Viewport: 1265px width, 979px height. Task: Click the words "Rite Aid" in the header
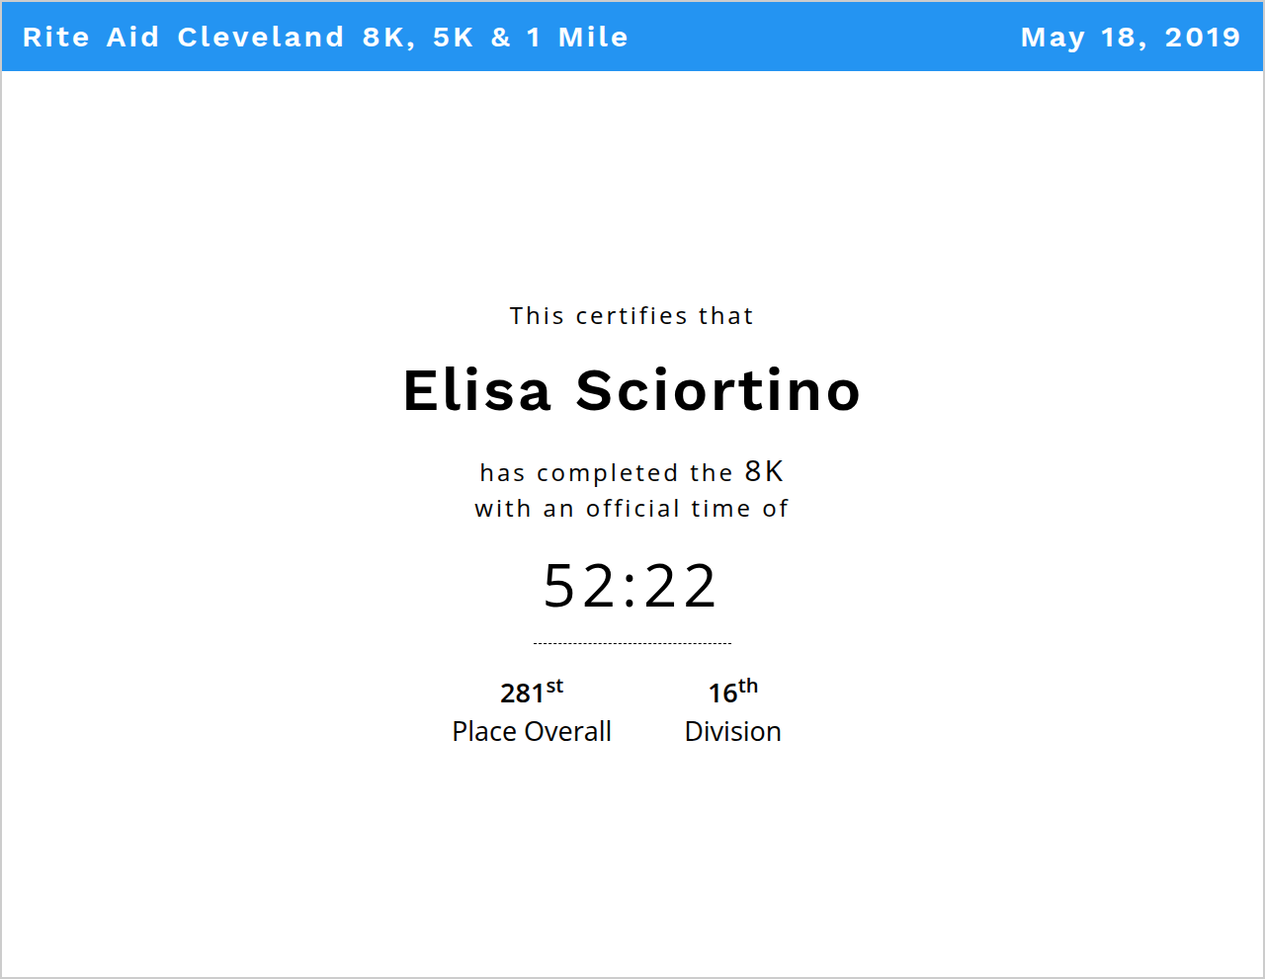(x=90, y=38)
